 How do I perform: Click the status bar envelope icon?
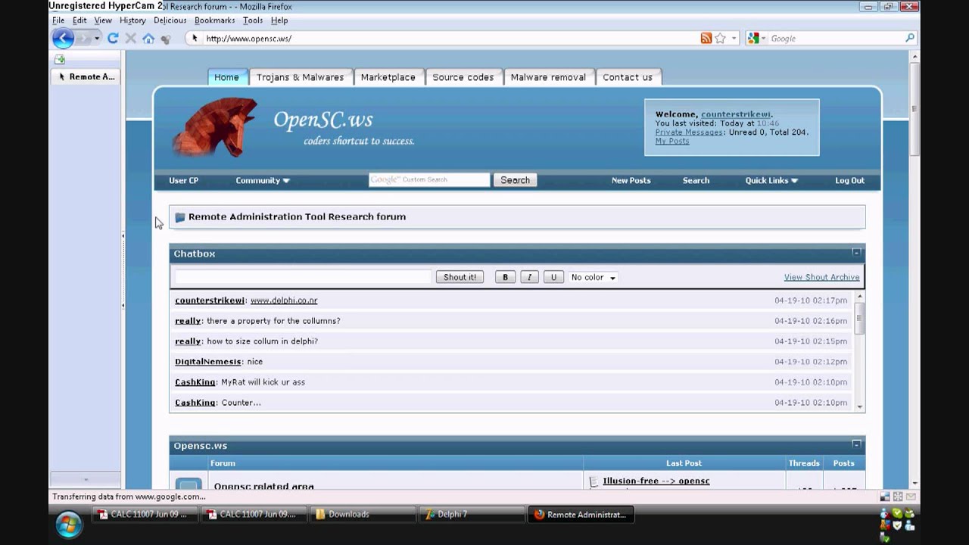(x=911, y=497)
